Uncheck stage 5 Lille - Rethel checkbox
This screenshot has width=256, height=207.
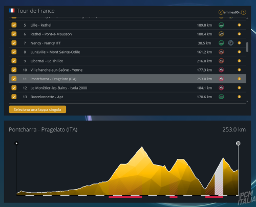point(14,25)
